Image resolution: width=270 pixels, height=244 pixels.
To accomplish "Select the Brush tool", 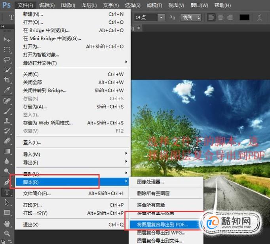I will [7, 111].
